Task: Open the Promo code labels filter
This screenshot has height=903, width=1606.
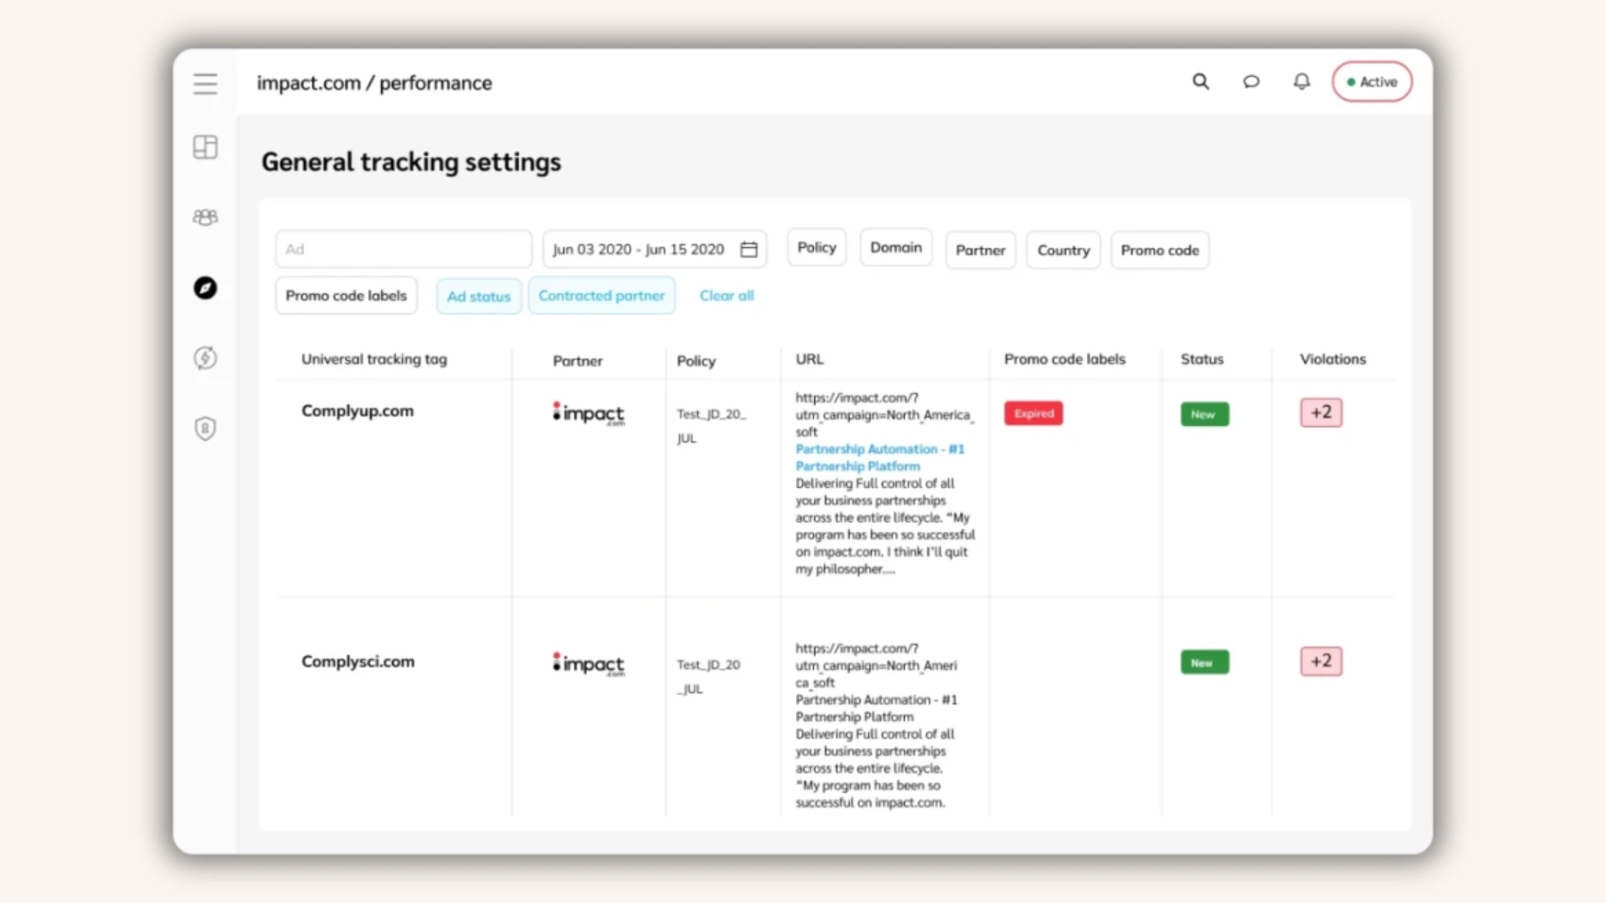Action: pyautogui.click(x=346, y=295)
